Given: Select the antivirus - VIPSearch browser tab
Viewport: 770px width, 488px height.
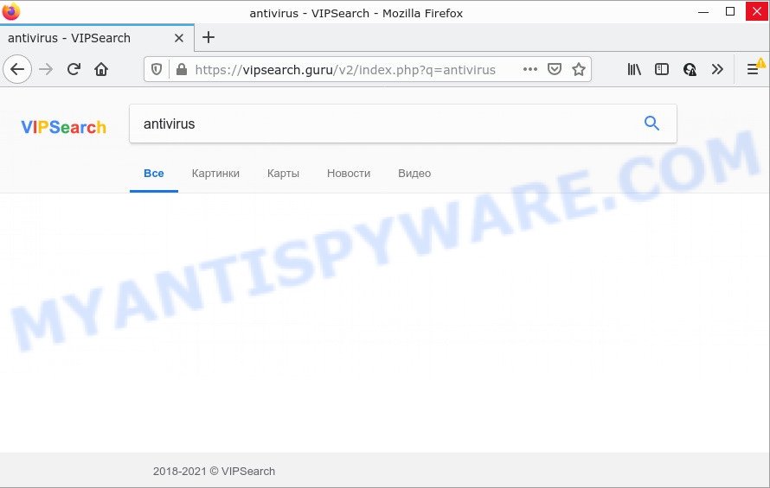Looking at the screenshot, I should tap(97, 38).
